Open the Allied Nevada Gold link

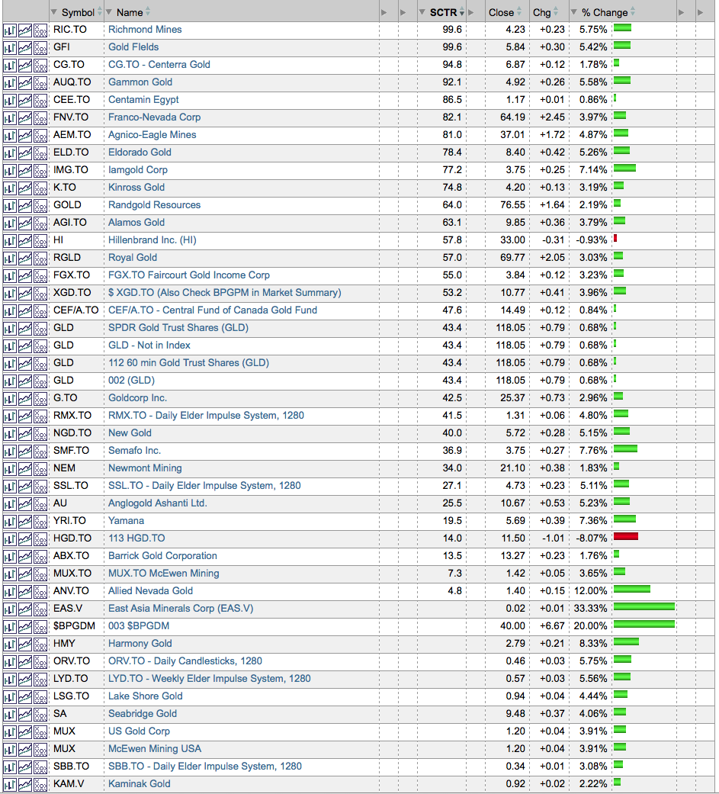150,590
